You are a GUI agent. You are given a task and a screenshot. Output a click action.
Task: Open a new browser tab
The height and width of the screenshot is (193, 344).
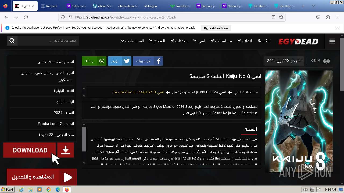[x=303, y=6]
